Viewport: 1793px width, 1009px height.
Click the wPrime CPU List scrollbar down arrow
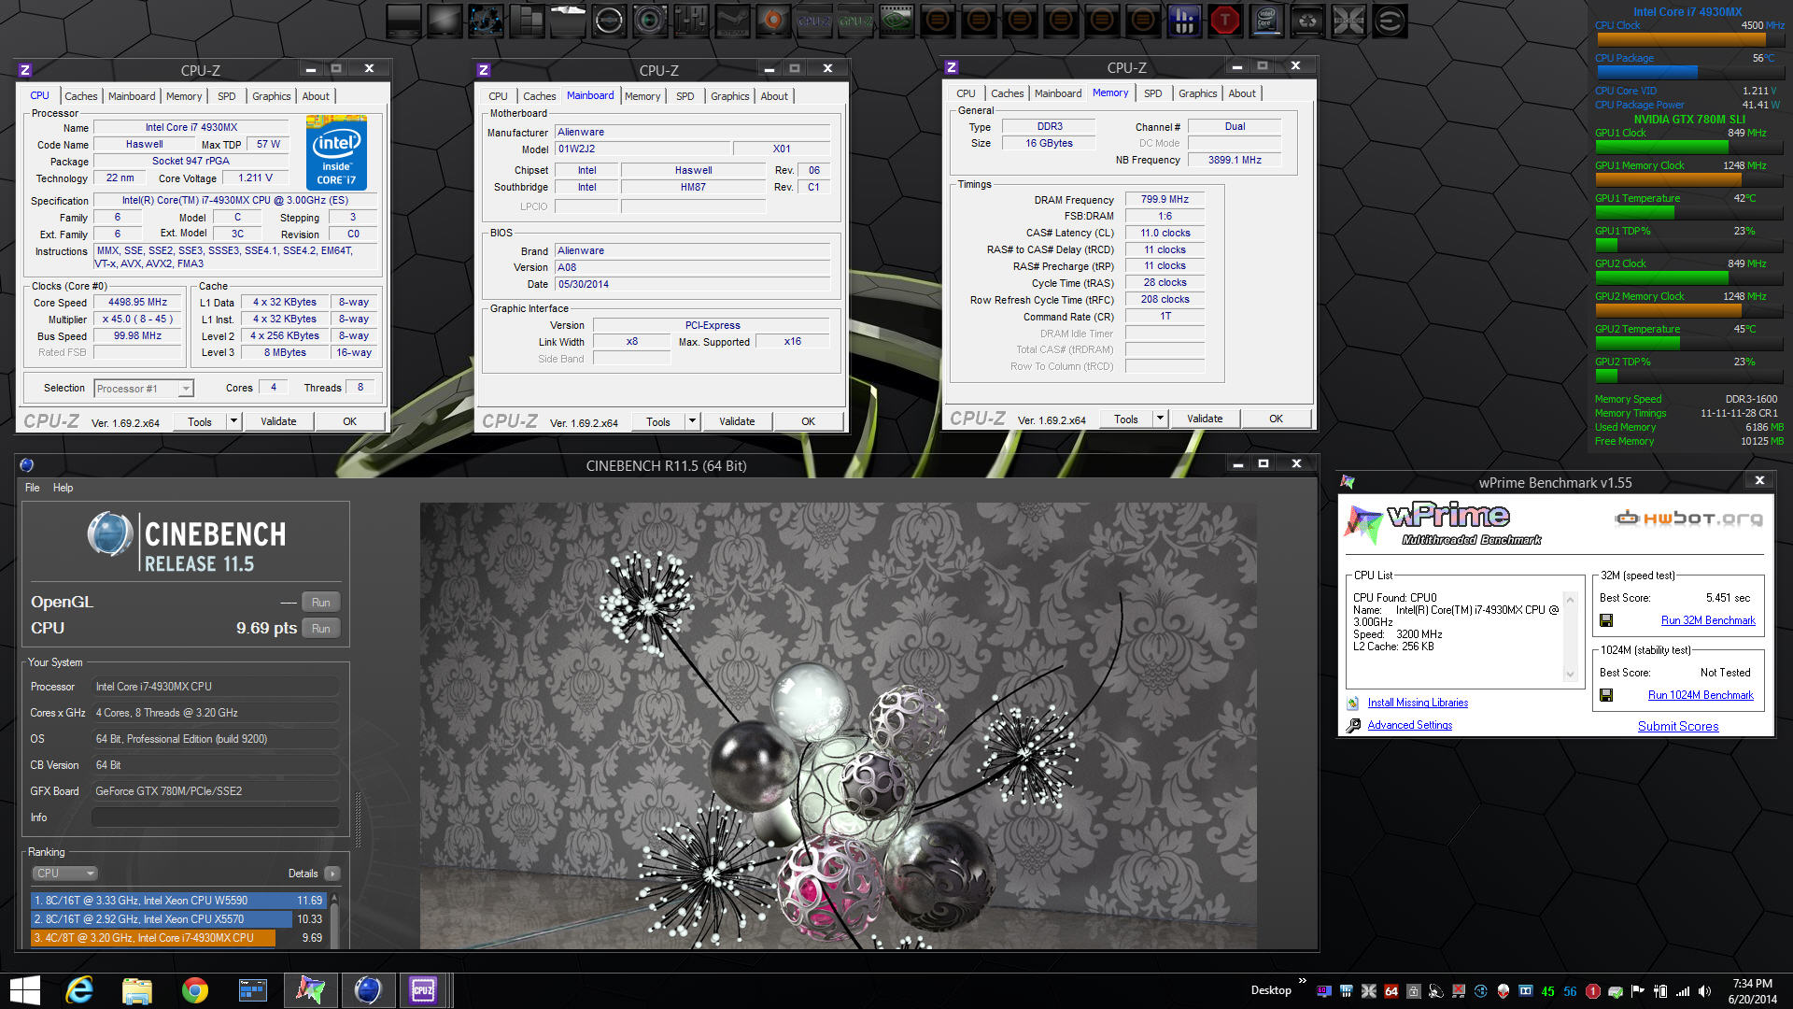1570,674
